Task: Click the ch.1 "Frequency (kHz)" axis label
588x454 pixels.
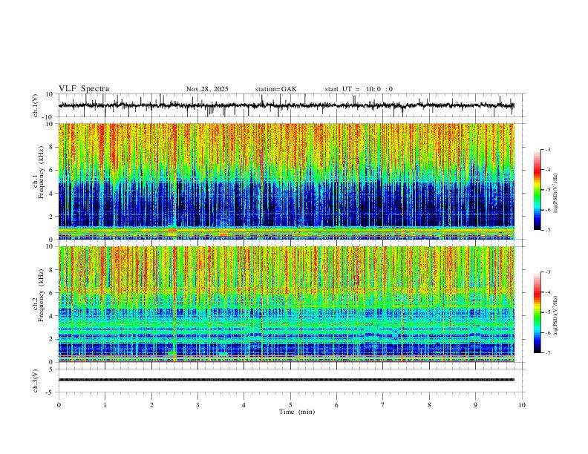Action: tap(41, 173)
